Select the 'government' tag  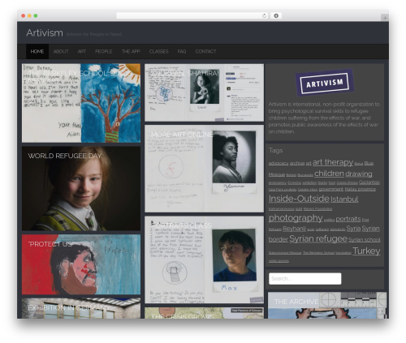pyautogui.click(x=331, y=189)
